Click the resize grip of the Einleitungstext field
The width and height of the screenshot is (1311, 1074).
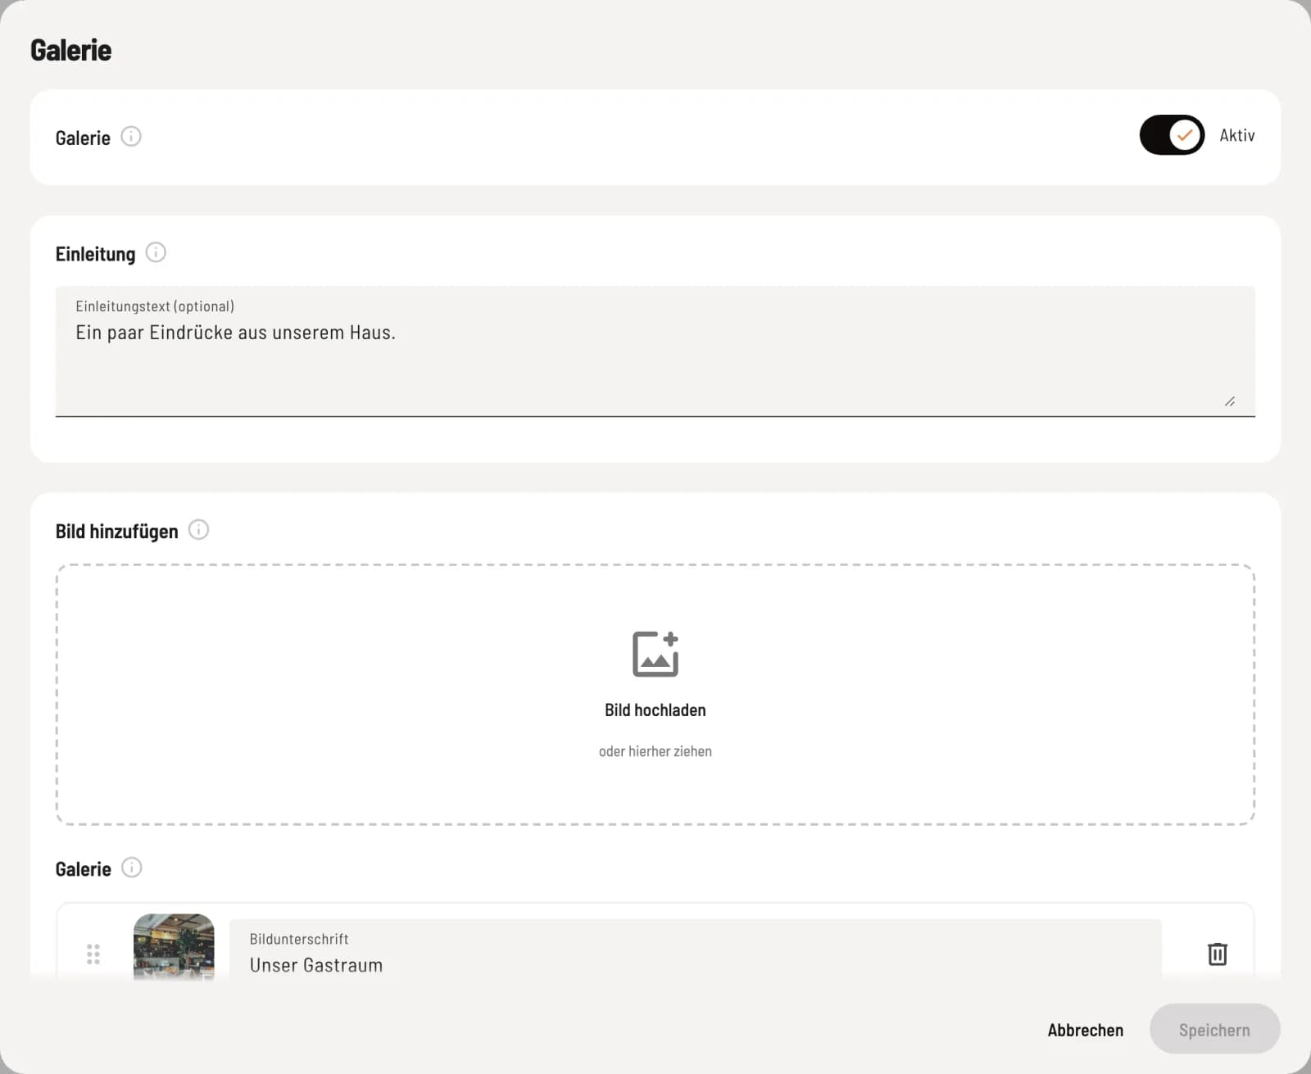[1230, 401]
